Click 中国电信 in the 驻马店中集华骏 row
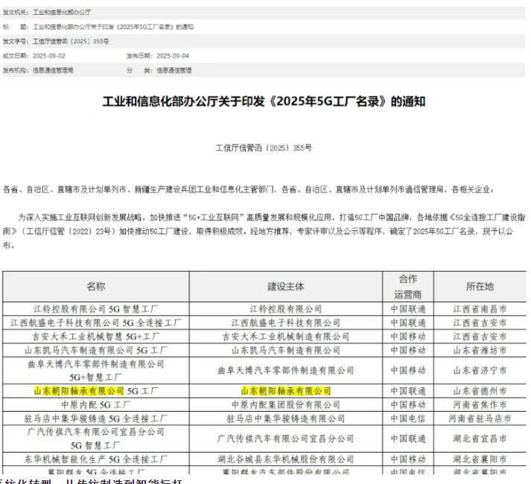Screen dimensions: 531x484 coord(408,418)
